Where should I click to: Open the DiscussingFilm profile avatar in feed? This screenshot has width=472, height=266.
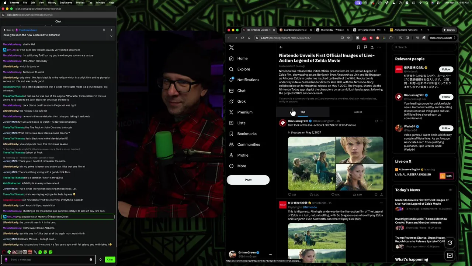pyautogui.click(x=282, y=123)
